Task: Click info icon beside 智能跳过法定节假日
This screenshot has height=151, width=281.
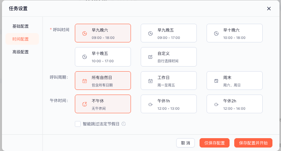Action: [x=124, y=124]
